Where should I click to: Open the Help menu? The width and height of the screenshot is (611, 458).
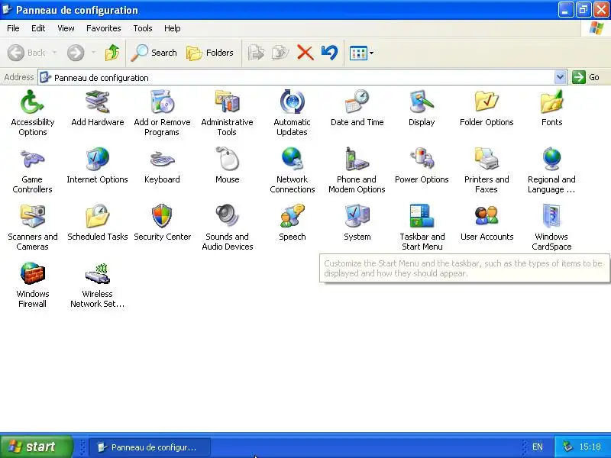pyautogui.click(x=173, y=28)
